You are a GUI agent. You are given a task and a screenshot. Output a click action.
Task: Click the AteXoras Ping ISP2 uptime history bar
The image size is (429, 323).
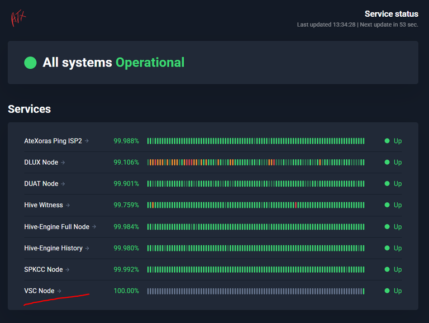click(256, 141)
